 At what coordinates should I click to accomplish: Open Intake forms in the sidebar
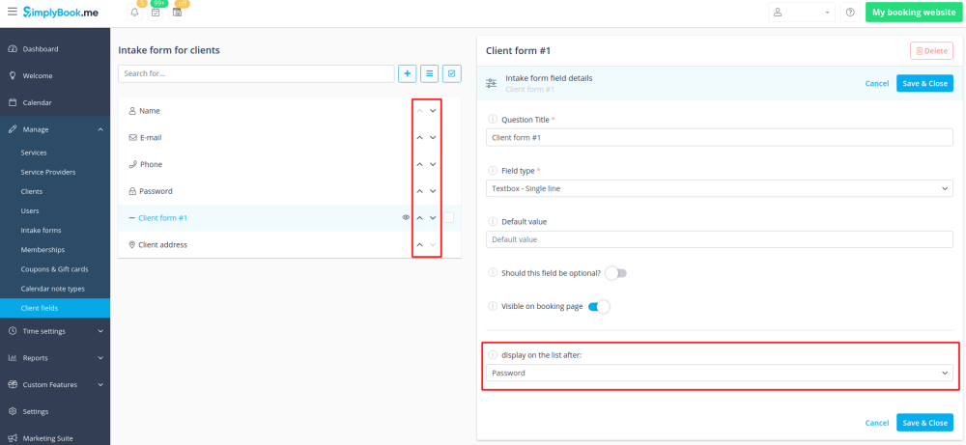click(41, 231)
